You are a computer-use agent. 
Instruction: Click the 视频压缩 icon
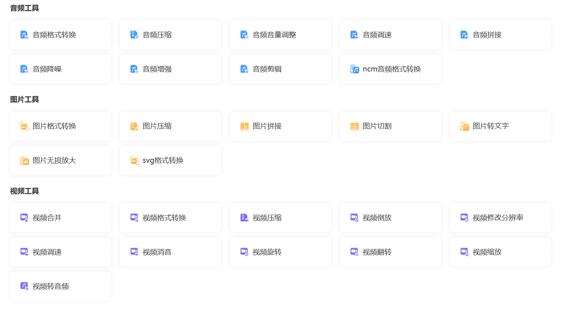click(x=244, y=218)
